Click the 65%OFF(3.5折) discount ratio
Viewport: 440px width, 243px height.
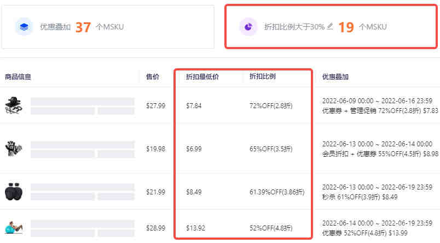click(x=271, y=149)
